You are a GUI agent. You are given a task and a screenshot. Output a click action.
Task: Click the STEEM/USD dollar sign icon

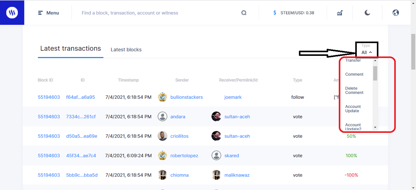point(275,13)
